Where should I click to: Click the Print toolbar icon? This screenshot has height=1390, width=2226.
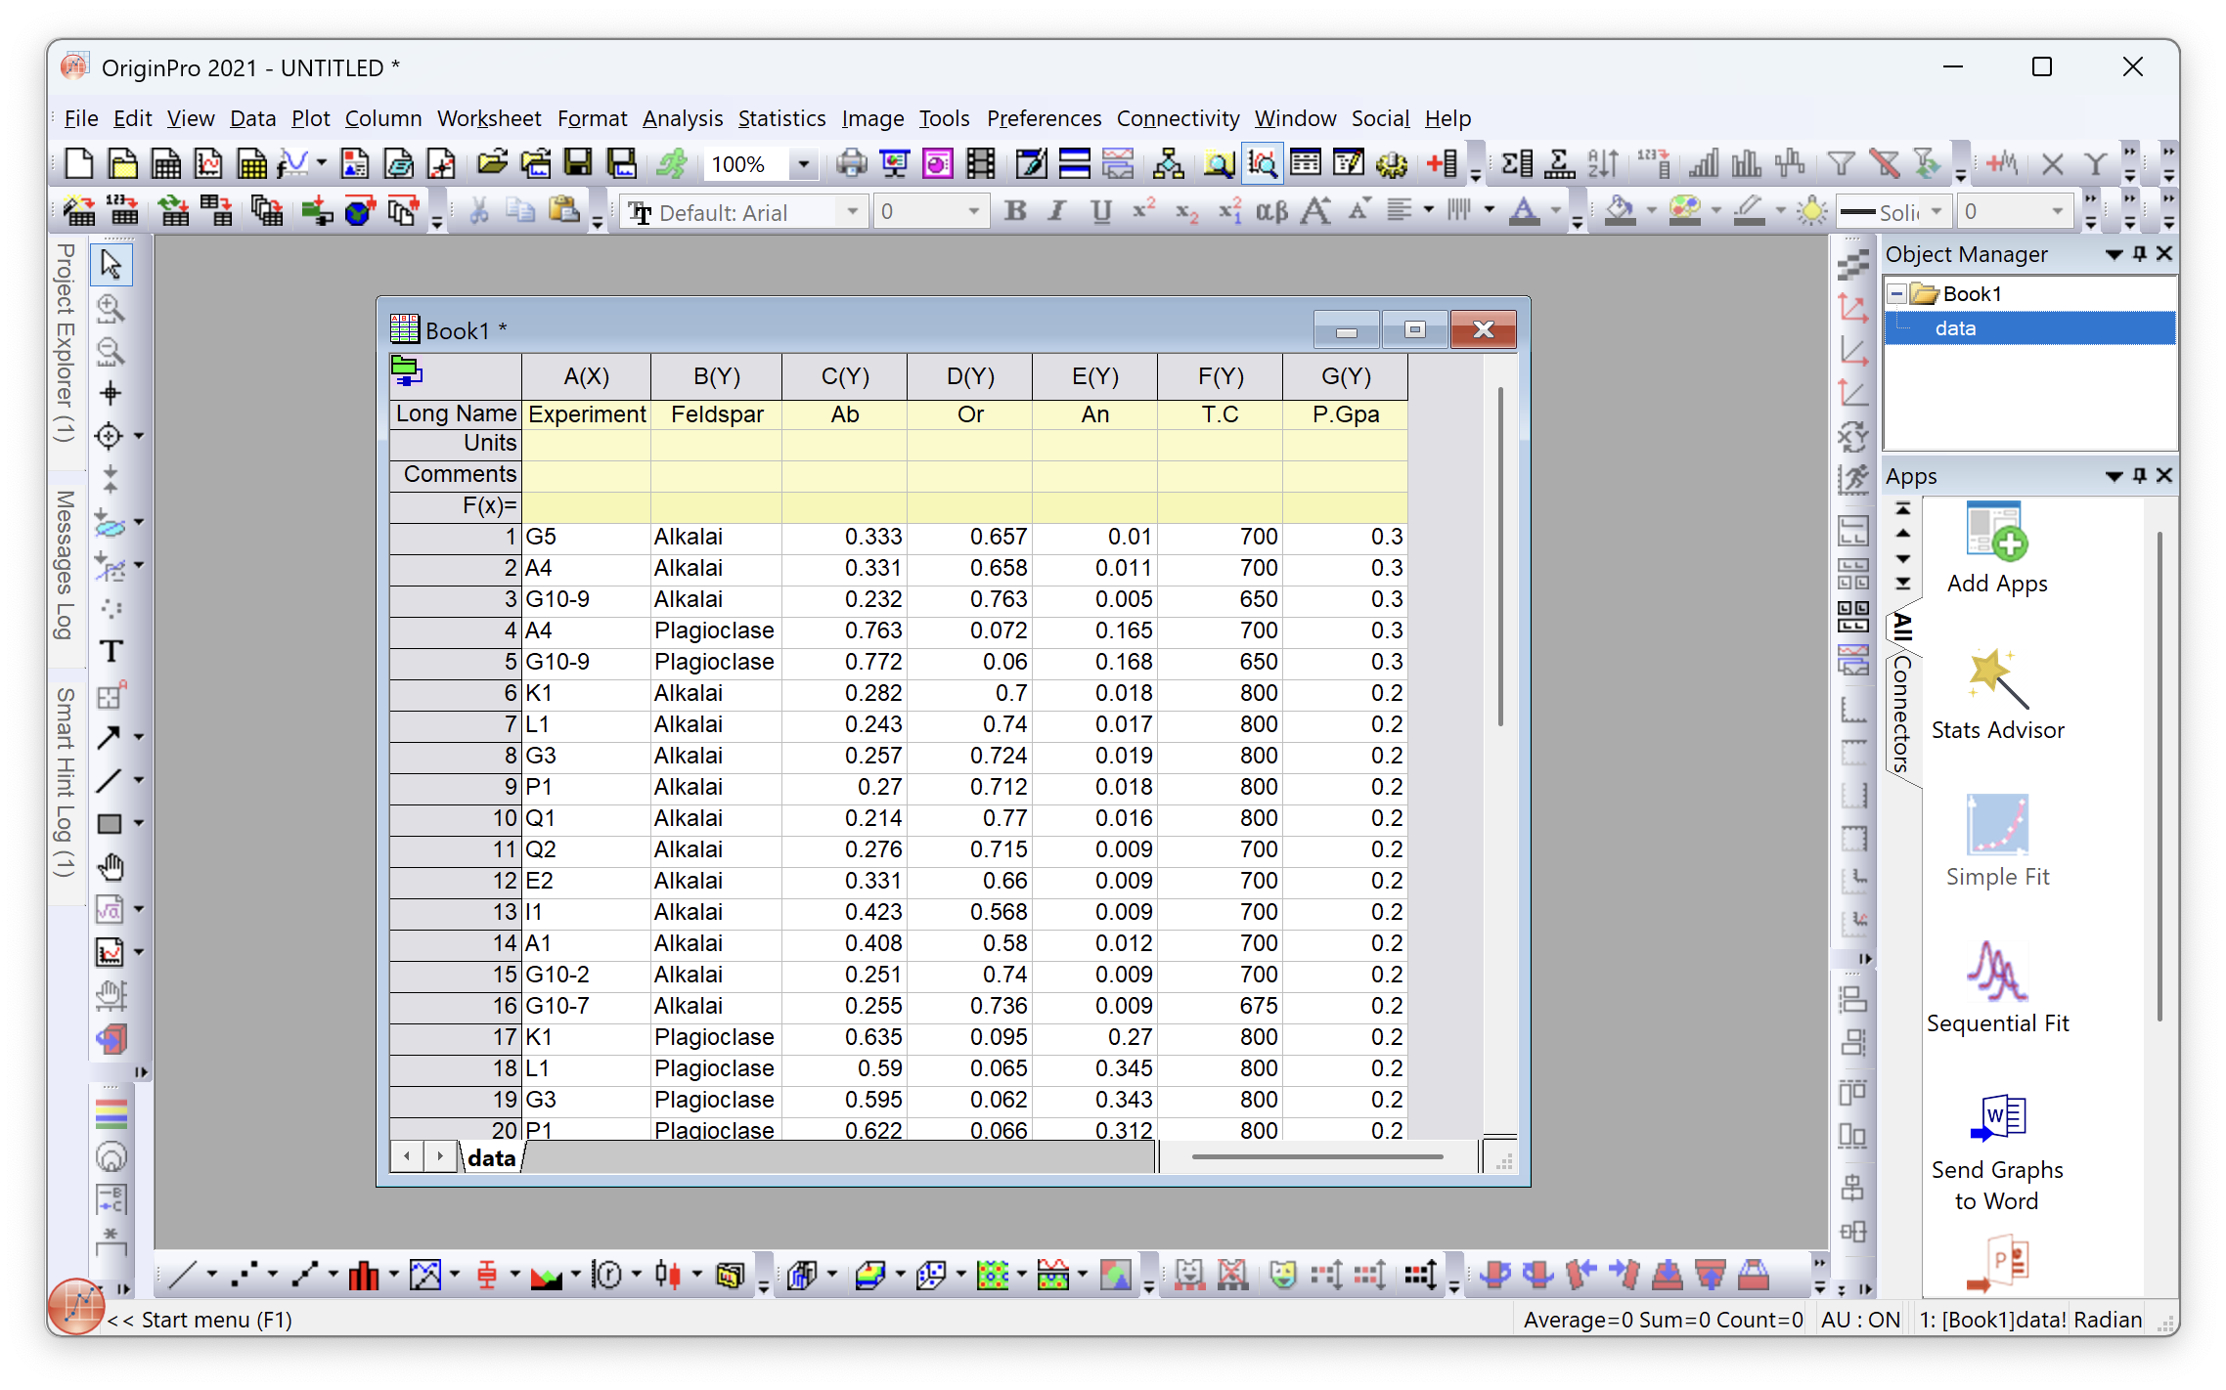[x=851, y=163]
